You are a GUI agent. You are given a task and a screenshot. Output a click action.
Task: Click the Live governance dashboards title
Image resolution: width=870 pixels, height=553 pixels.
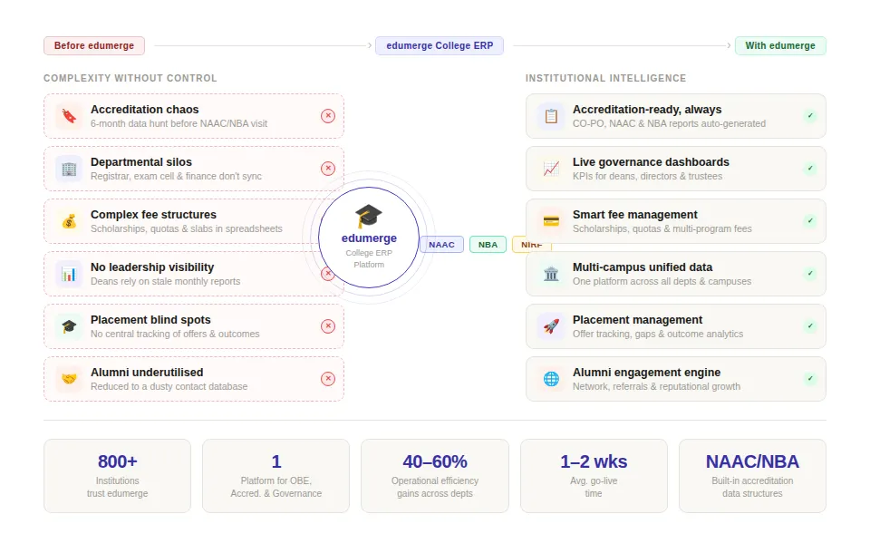click(x=652, y=162)
